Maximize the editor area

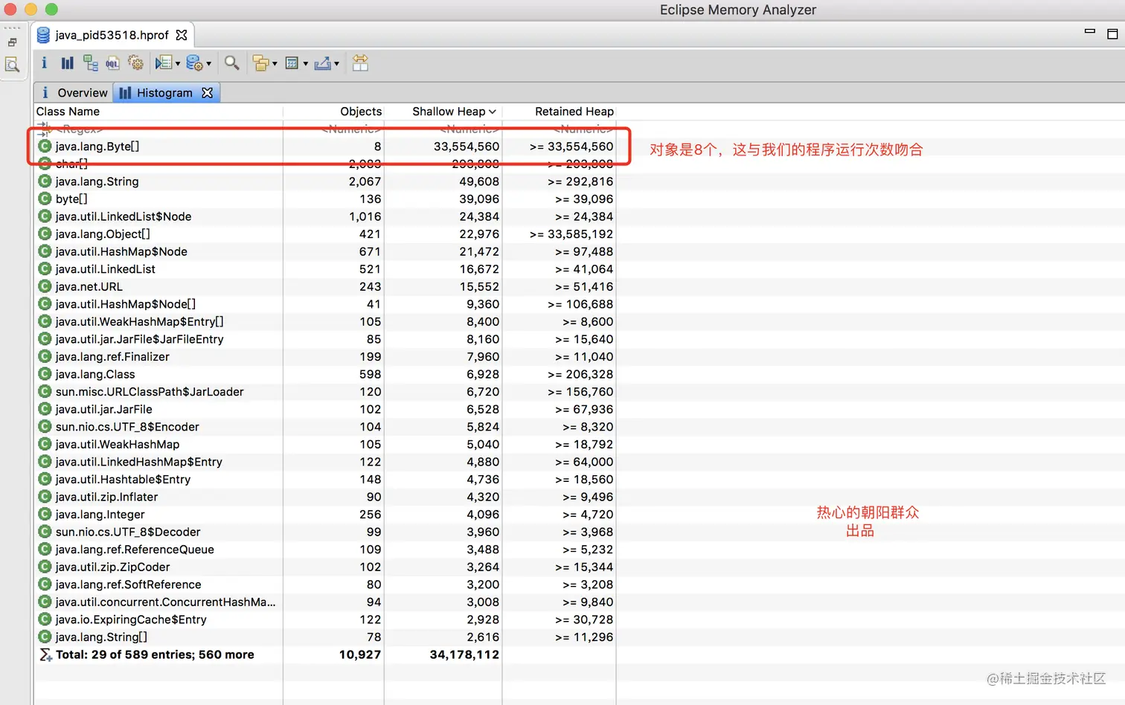[1112, 33]
